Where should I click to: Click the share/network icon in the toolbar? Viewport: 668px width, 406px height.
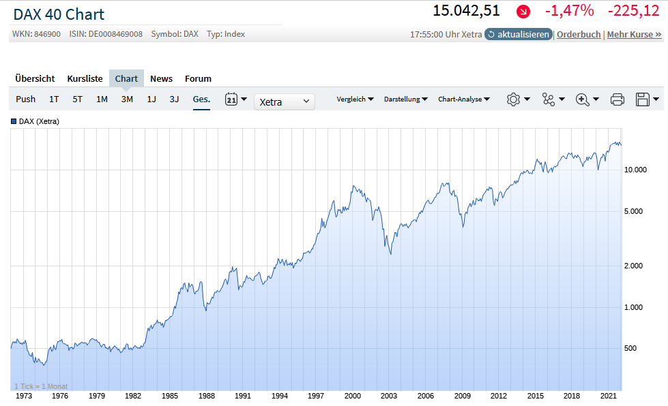click(x=549, y=99)
